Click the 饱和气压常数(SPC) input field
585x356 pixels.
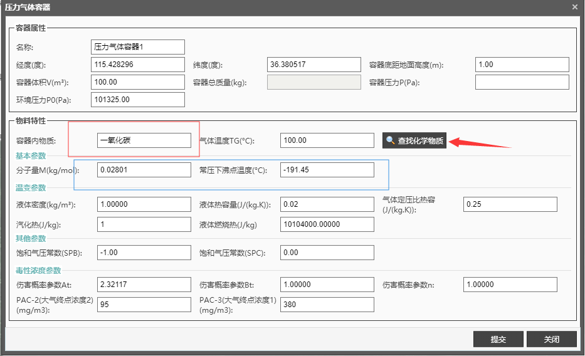327,253
